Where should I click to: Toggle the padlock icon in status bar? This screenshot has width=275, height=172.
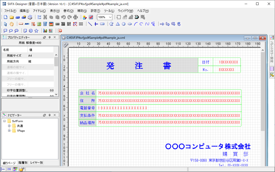pyautogui.click(x=22, y=169)
